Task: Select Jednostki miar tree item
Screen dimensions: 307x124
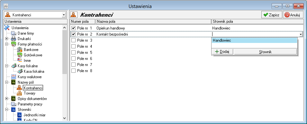Action: click(34, 115)
